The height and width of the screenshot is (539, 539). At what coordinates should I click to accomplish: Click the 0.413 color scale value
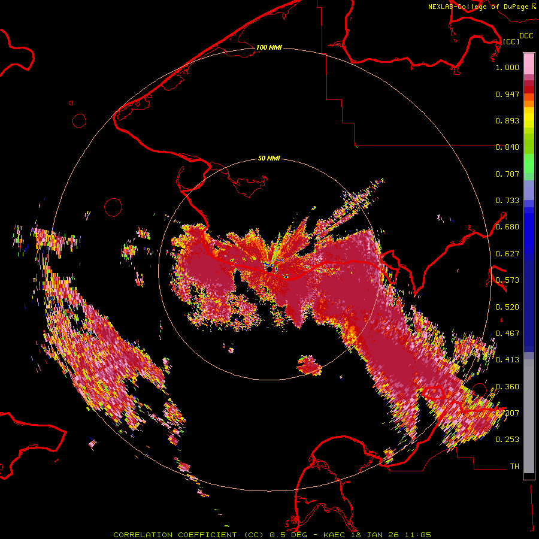point(507,360)
